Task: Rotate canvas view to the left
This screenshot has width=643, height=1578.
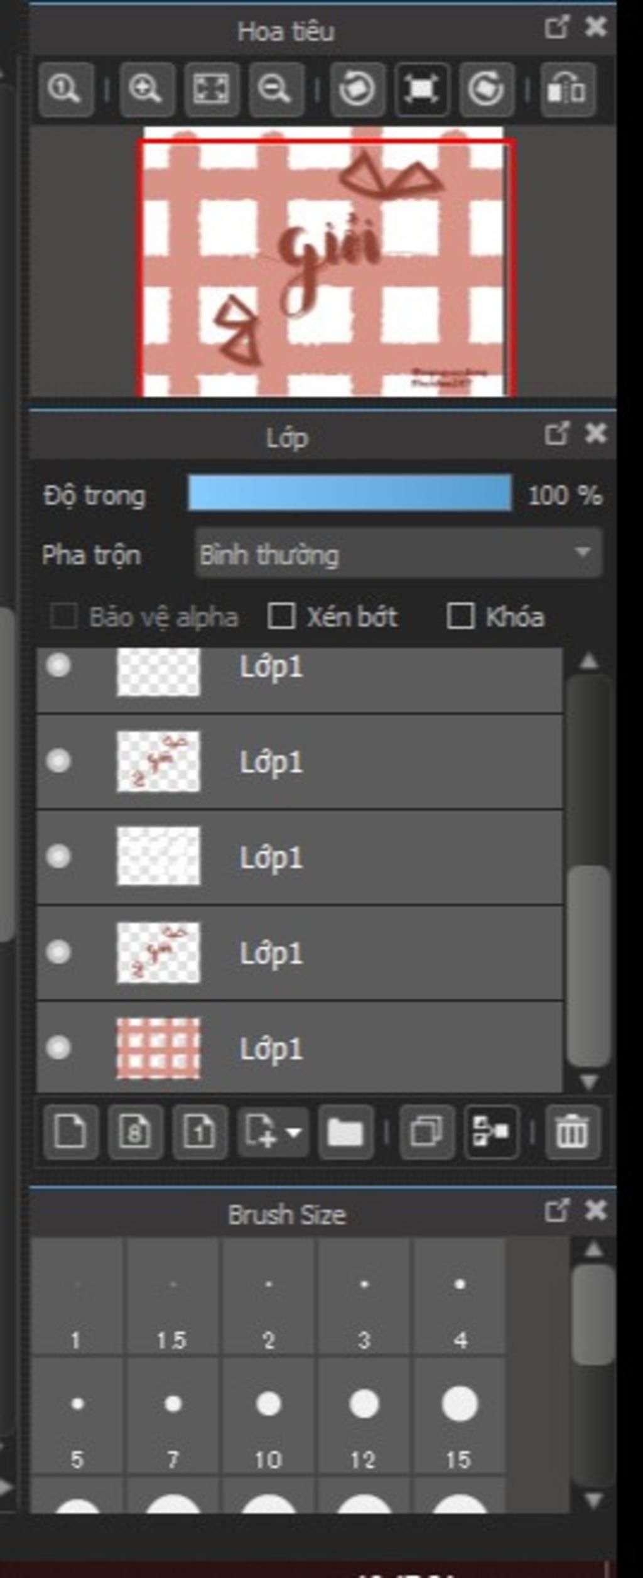Action: pyautogui.click(x=357, y=89)
